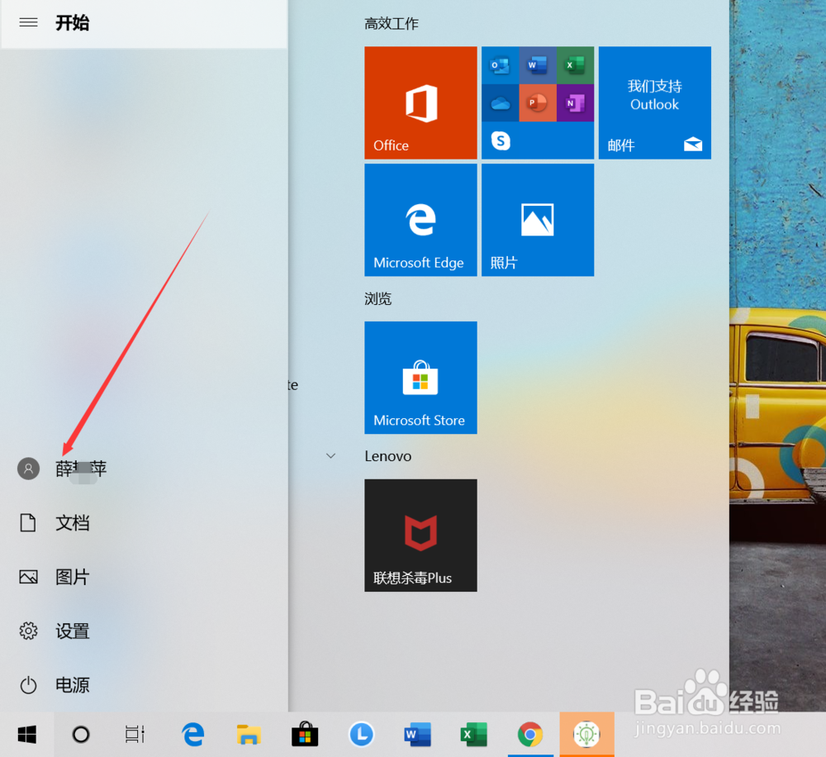The image size is (826, 757).
Task: Click the 开始 title text
Action: 73,23
